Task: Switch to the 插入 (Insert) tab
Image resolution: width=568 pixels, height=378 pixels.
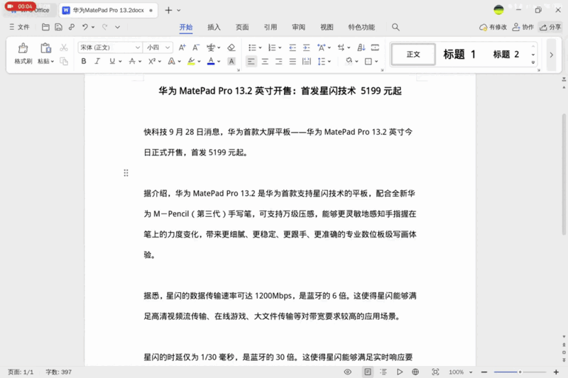Action: [214, 27]
